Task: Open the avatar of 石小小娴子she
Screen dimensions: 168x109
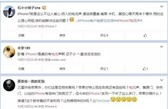Action: click(9, 12)
